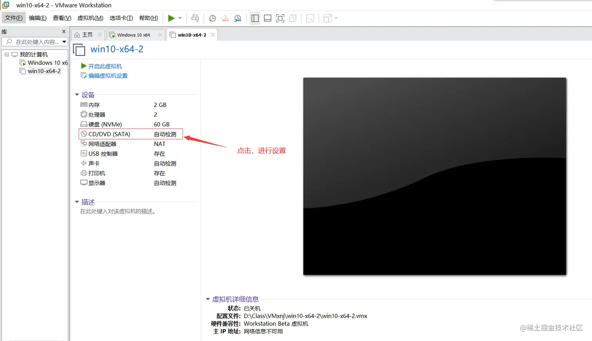
Task: Select the win10-x64-2 tab
Action: [192, 35]
